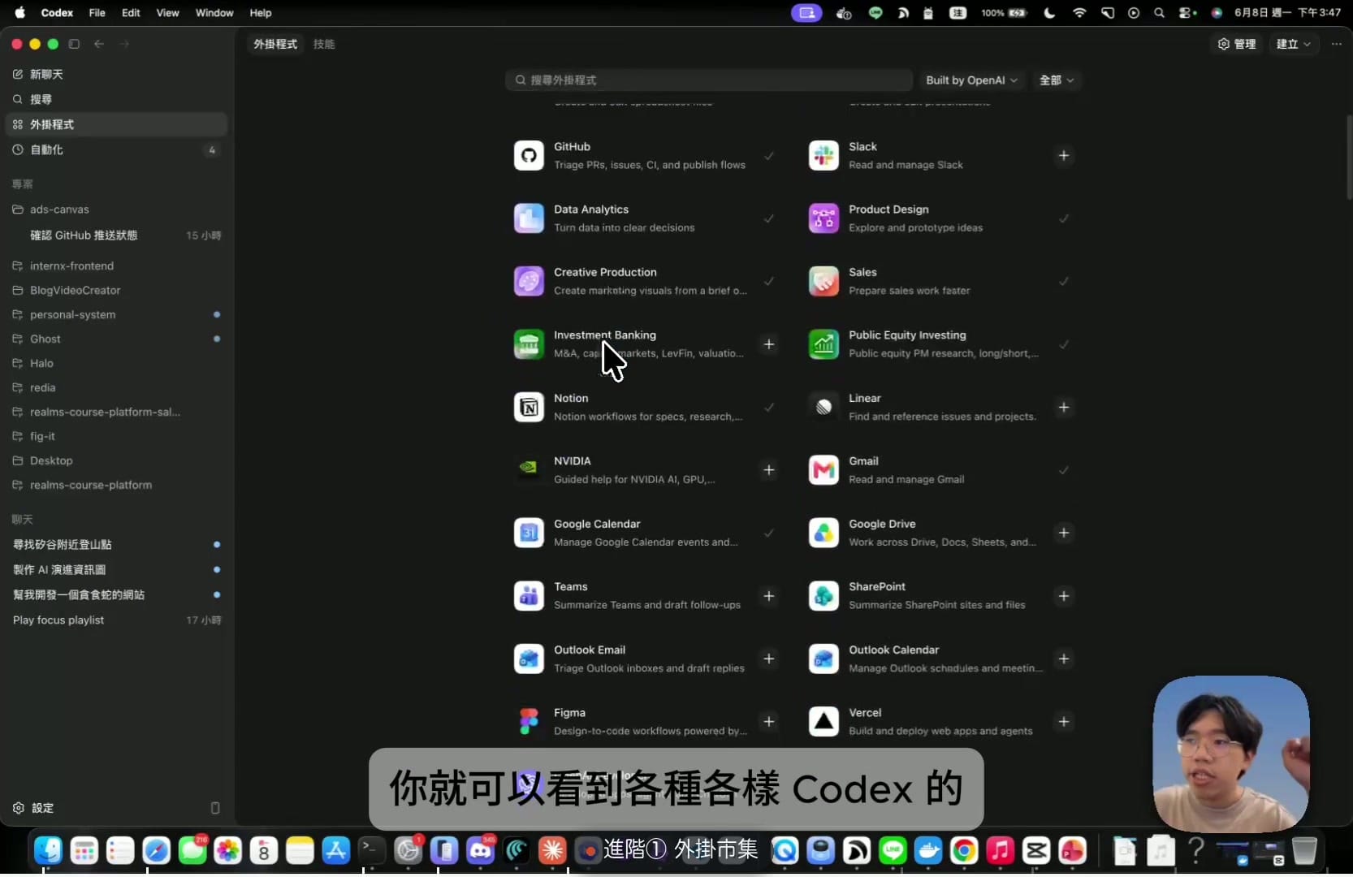
Task: Click the Sales installed checkmark
Action: click(1064, 281)
